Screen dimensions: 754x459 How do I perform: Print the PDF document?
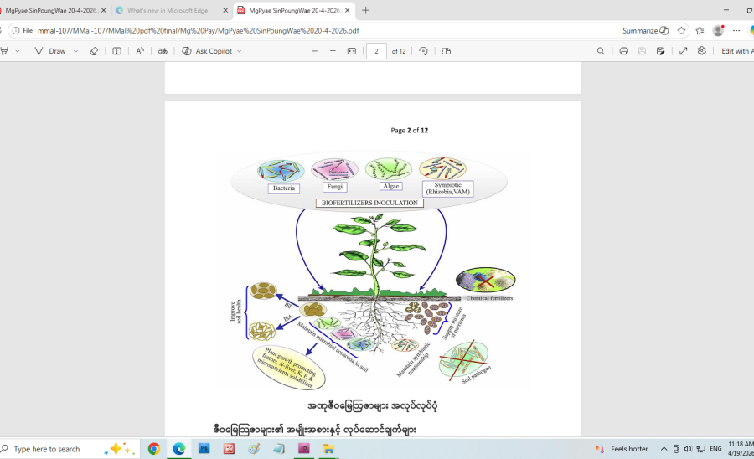[x=623, y=51]
